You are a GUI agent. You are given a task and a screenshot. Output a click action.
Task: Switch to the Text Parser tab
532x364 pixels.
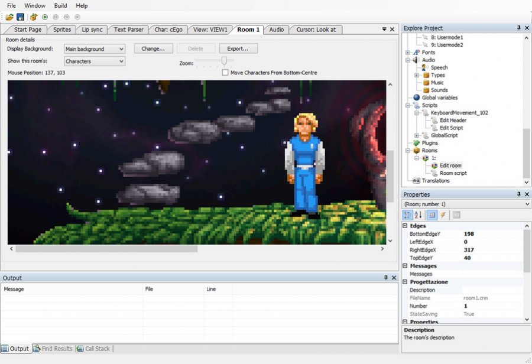coord(129,30)
